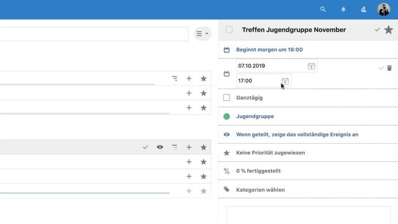Screen dimensions: 398x224
Task: Check the completion box beside Treffen Jugendgruppe November
Action: [229, 30]
